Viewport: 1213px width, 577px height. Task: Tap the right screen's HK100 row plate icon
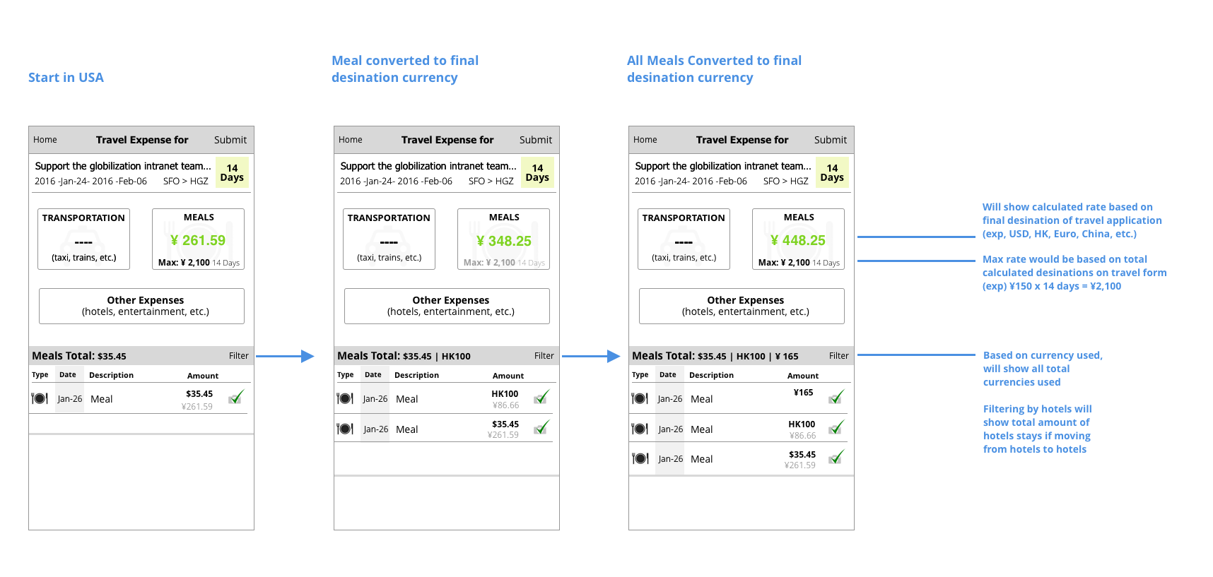[640, 429]
